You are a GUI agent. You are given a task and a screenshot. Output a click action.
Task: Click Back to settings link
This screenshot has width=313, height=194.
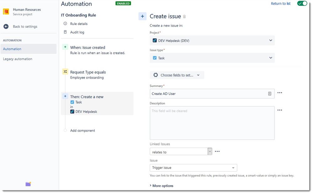click(25, 27)
